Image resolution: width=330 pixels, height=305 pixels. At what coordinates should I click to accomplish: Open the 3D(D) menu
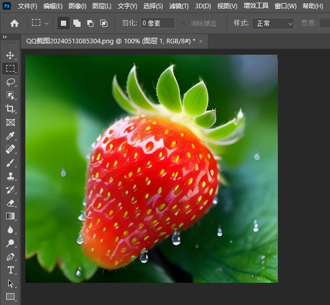click(x=203, y=6)
